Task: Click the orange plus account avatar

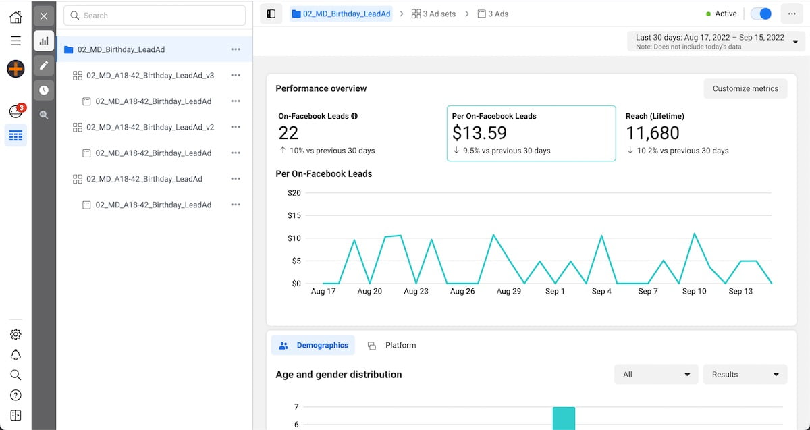Action: tap(16, 68)
